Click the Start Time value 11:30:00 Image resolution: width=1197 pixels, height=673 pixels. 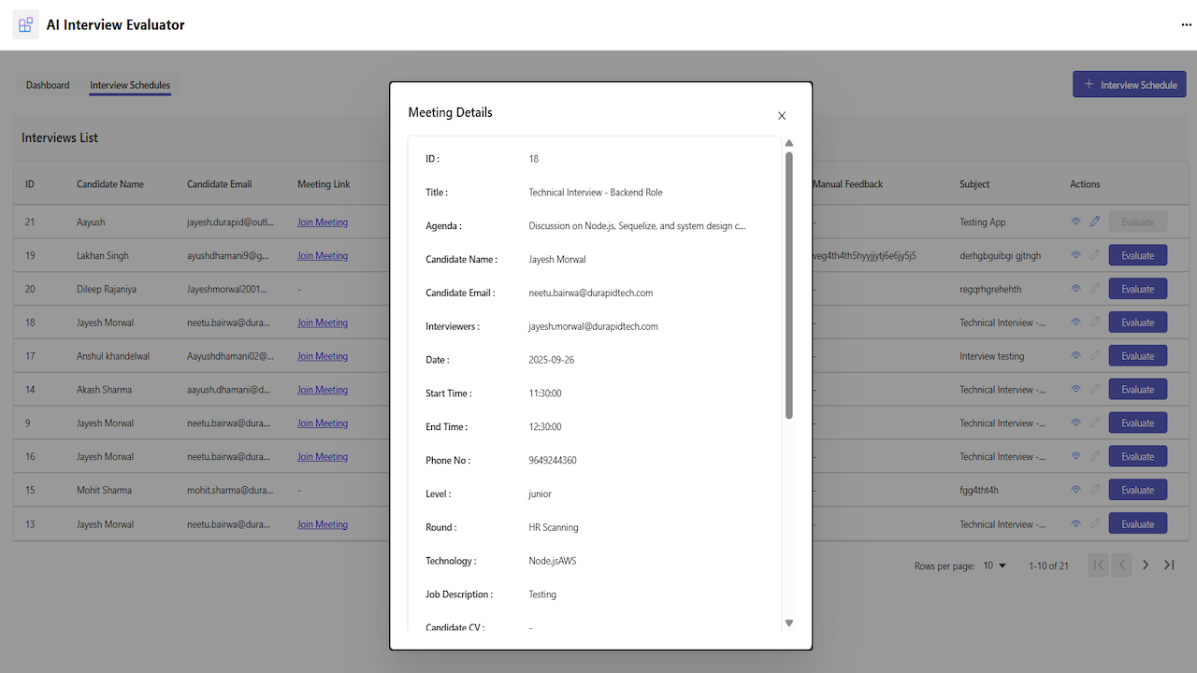[x=545, y=394]
